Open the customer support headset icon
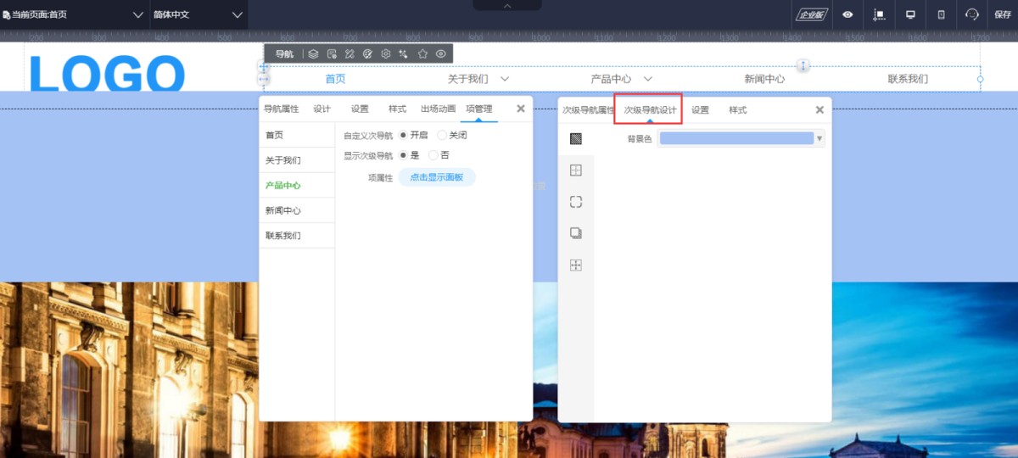The height and width of the screenshot is (458, 1018). (x=972, y=14)
